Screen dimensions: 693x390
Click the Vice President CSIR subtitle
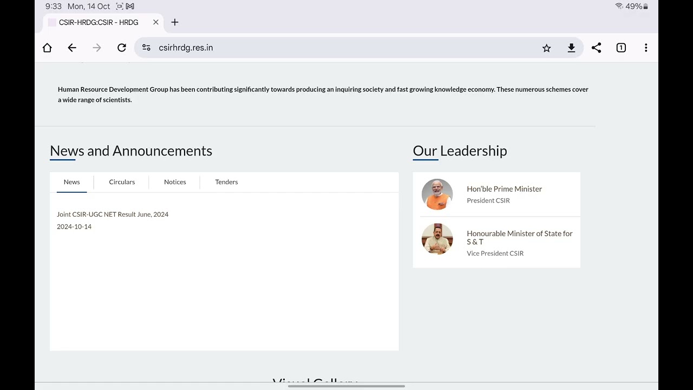(495, 253)
